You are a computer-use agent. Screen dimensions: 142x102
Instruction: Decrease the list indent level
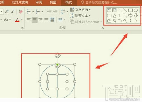pos(49,12)
